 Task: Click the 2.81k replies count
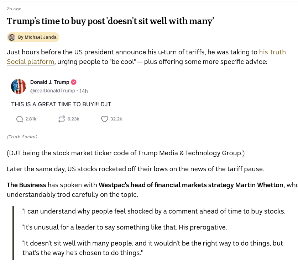pyautogui.click(x=31, y=119)
